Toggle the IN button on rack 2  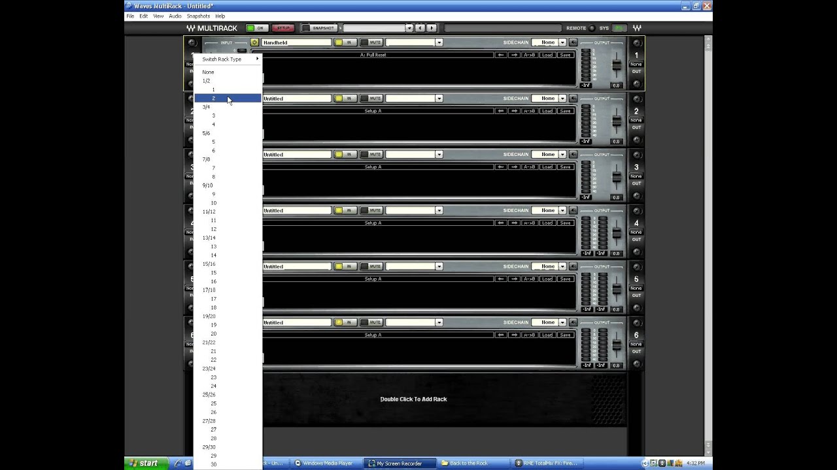tap(345, 99)
